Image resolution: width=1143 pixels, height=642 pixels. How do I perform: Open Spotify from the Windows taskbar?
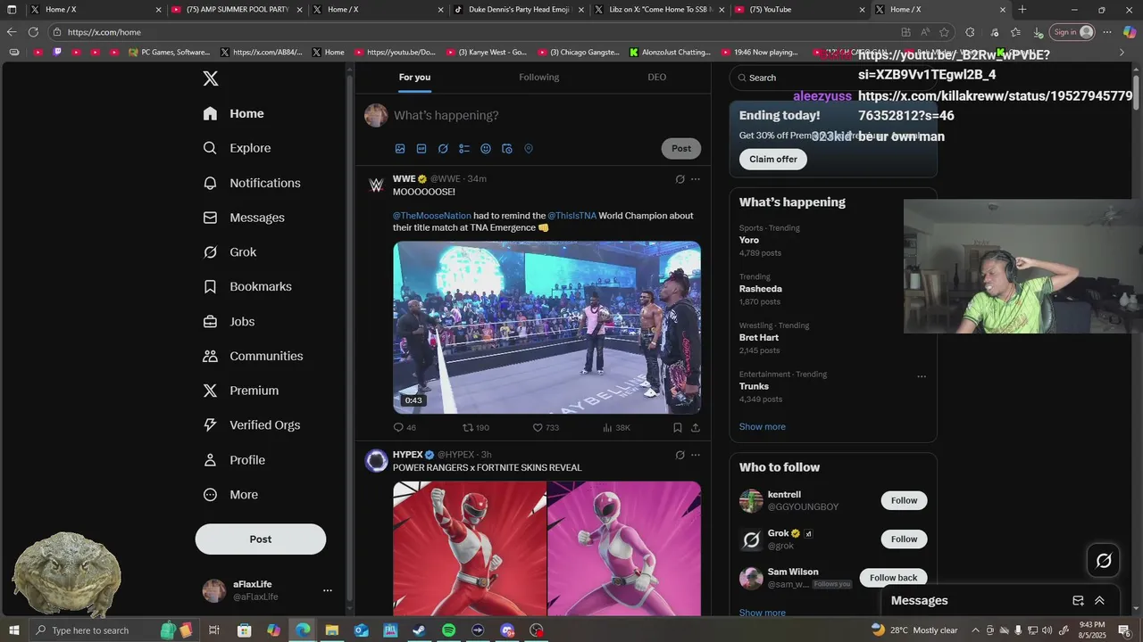pos(448,630)
